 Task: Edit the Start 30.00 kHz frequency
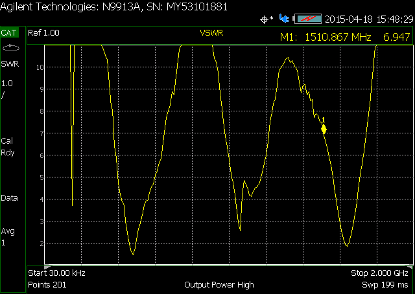click(x=56, y=273)
